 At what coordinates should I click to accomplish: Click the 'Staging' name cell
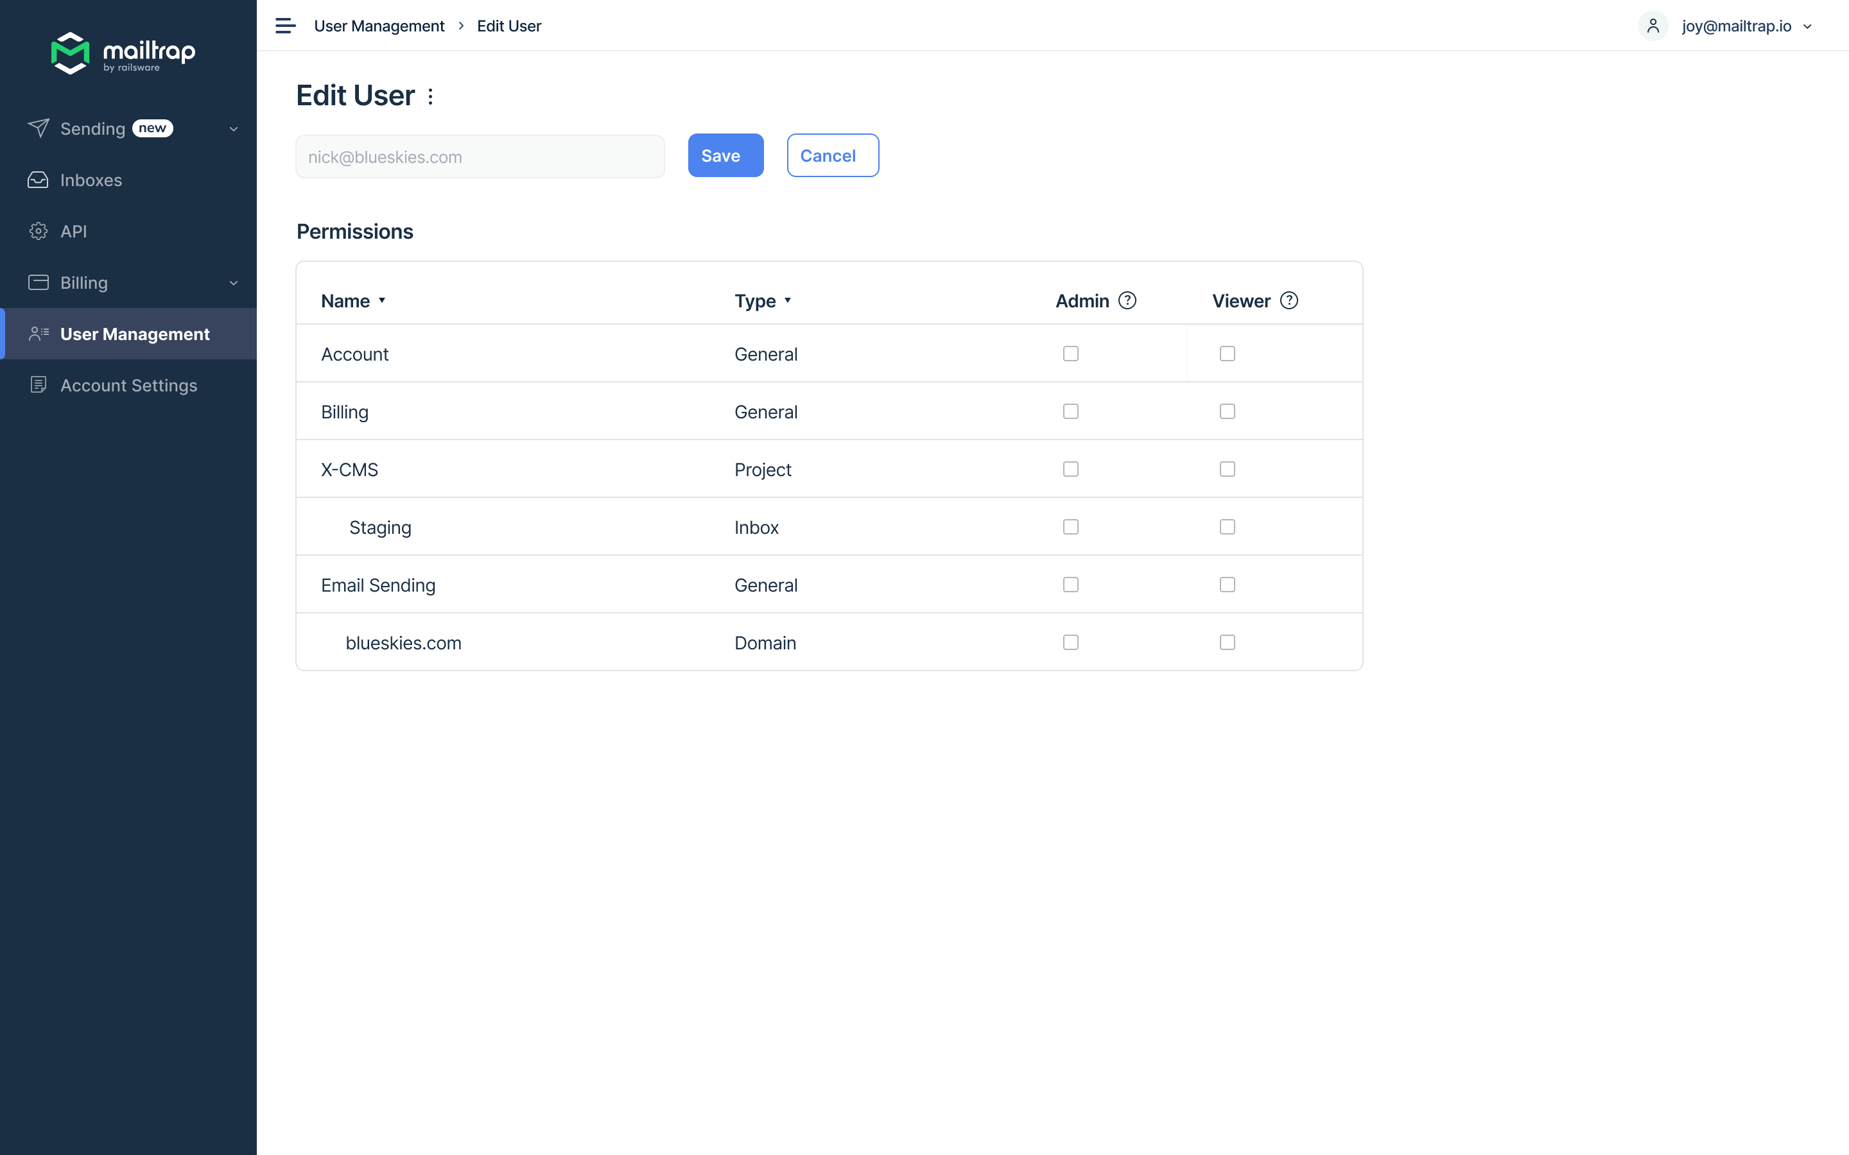(x=379, y=528)
